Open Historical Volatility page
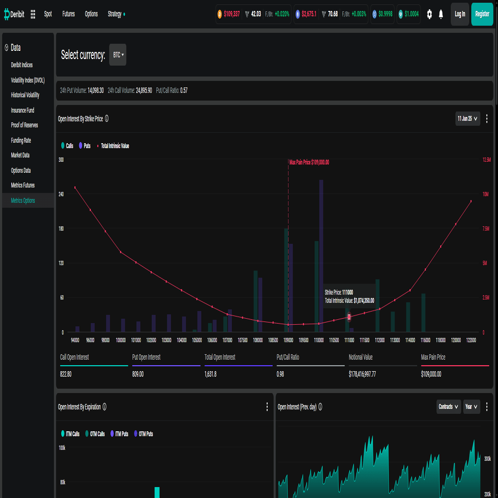 point(25,95)
